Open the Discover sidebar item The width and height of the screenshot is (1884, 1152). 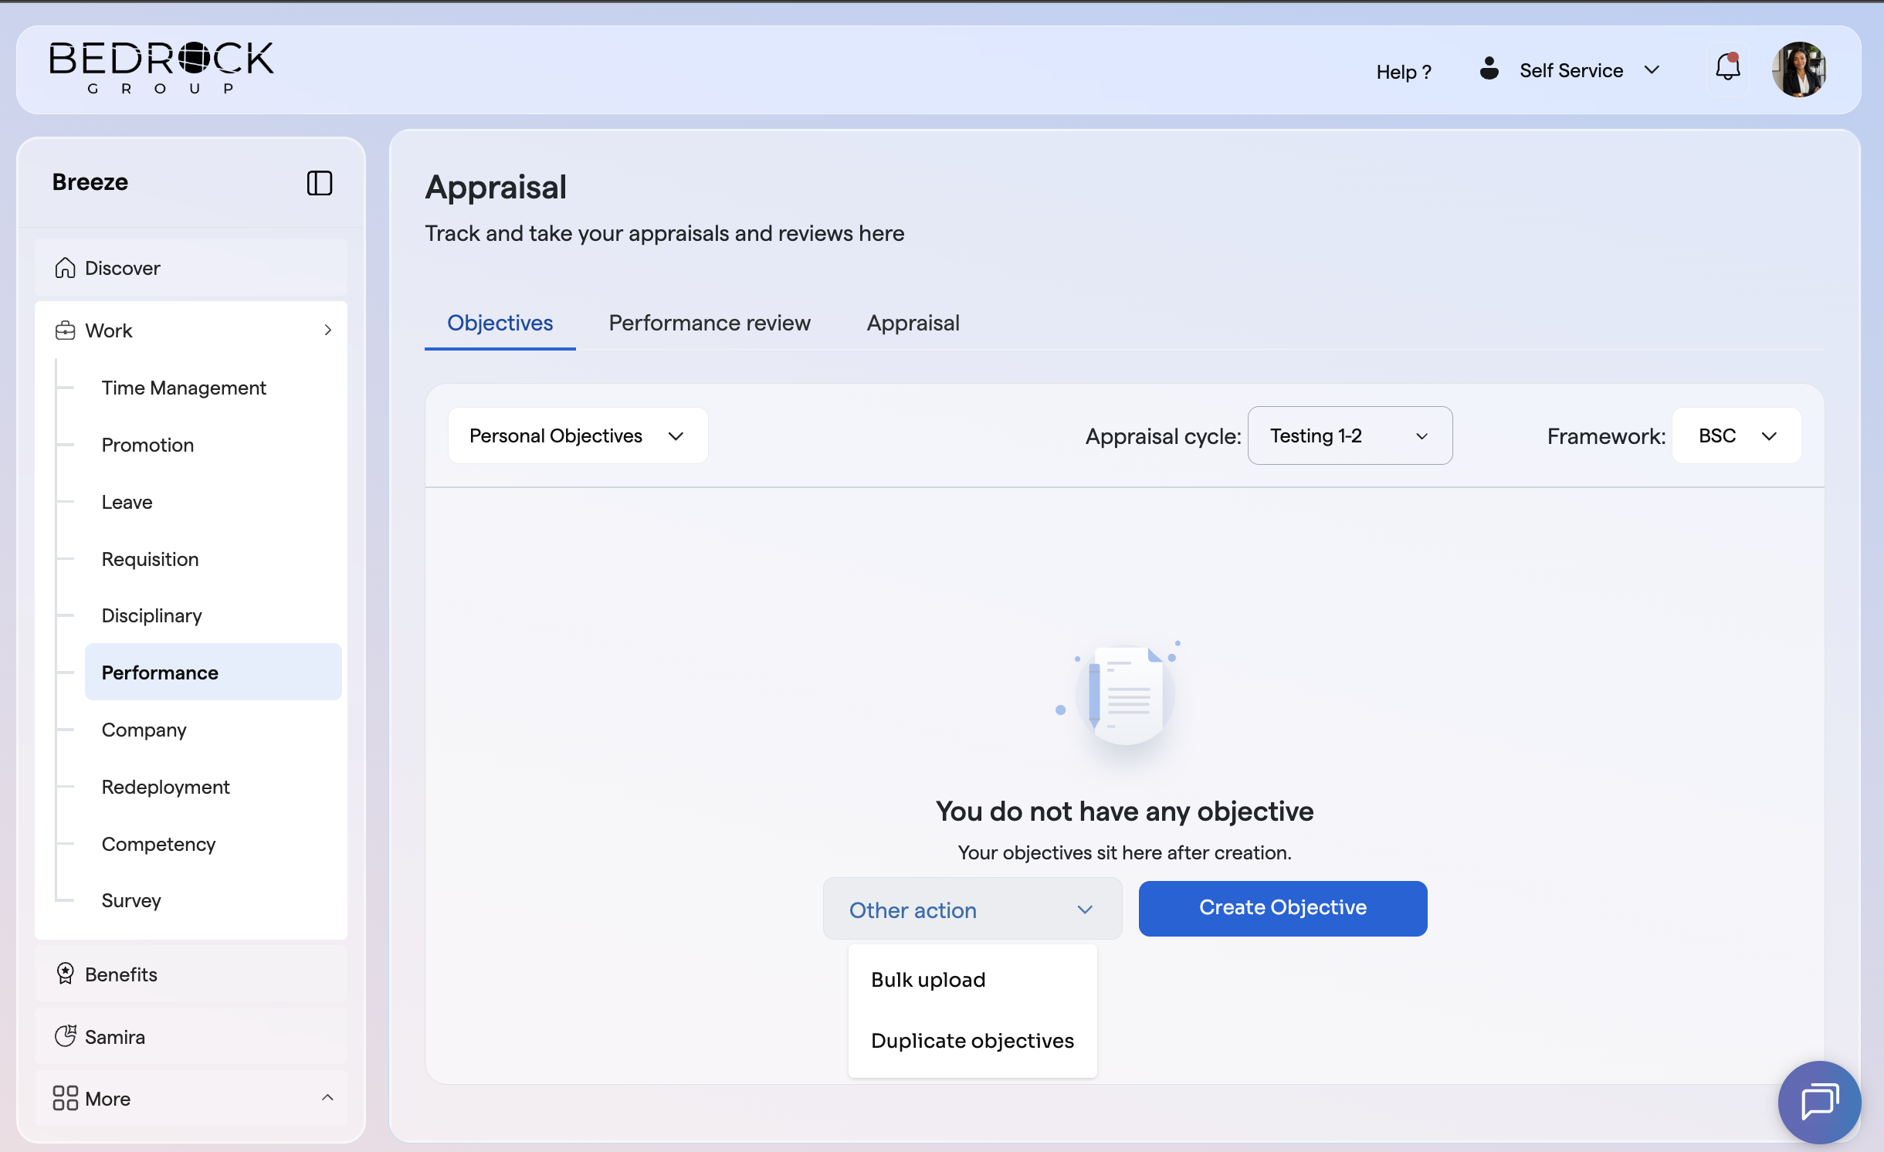pos(191,268)
